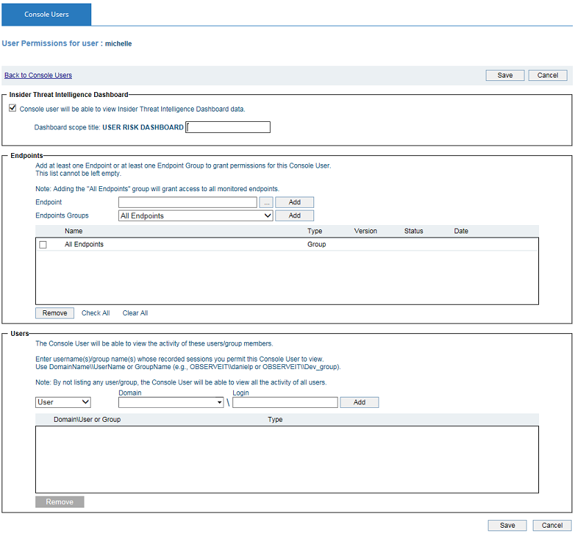575x536 pixels.
Task: Click into the Login text field
Action: 285,402
